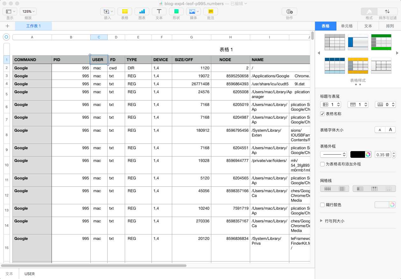Select row 8 number header

click(x=7, y=135)
